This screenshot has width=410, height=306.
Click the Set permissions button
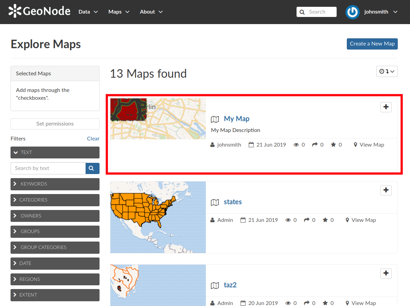[x=55, y=124]
